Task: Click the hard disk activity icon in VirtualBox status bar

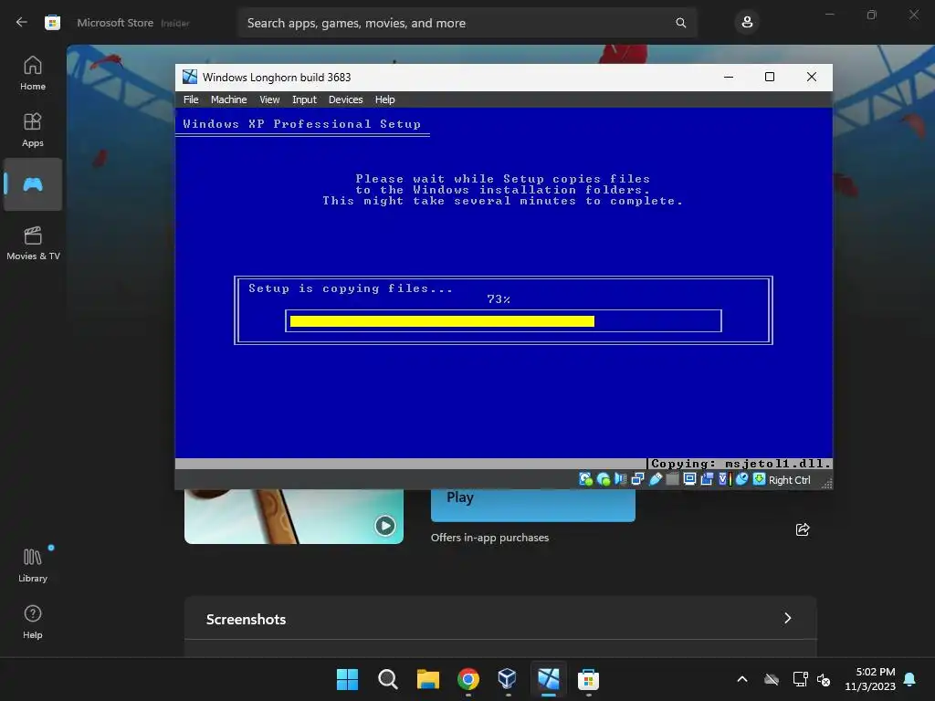Action: click(585, 480)
